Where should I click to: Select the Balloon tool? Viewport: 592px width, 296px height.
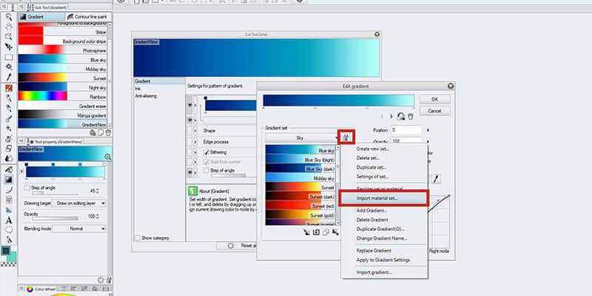click(9, 229)
